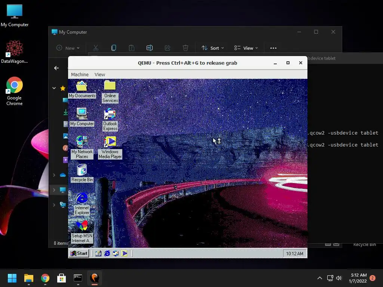The width and height of the screenshot is (383, 287).
Task: Select DataWagon shortcut on desktop
Action: 15,52
